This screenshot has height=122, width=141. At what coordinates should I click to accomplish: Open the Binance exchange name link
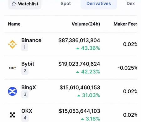pos(31,40)
